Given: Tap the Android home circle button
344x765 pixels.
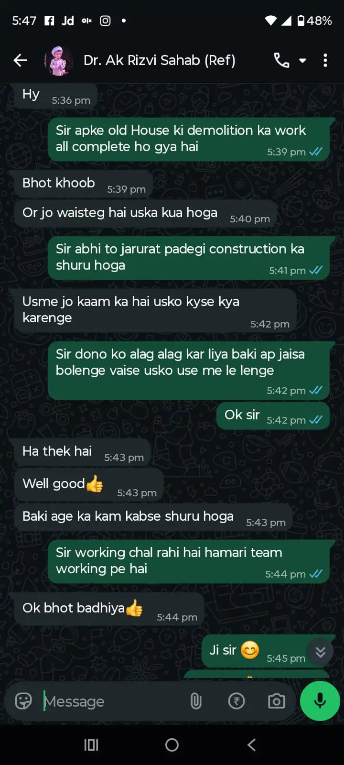Looking at the screenshot, I should (172, 745).
